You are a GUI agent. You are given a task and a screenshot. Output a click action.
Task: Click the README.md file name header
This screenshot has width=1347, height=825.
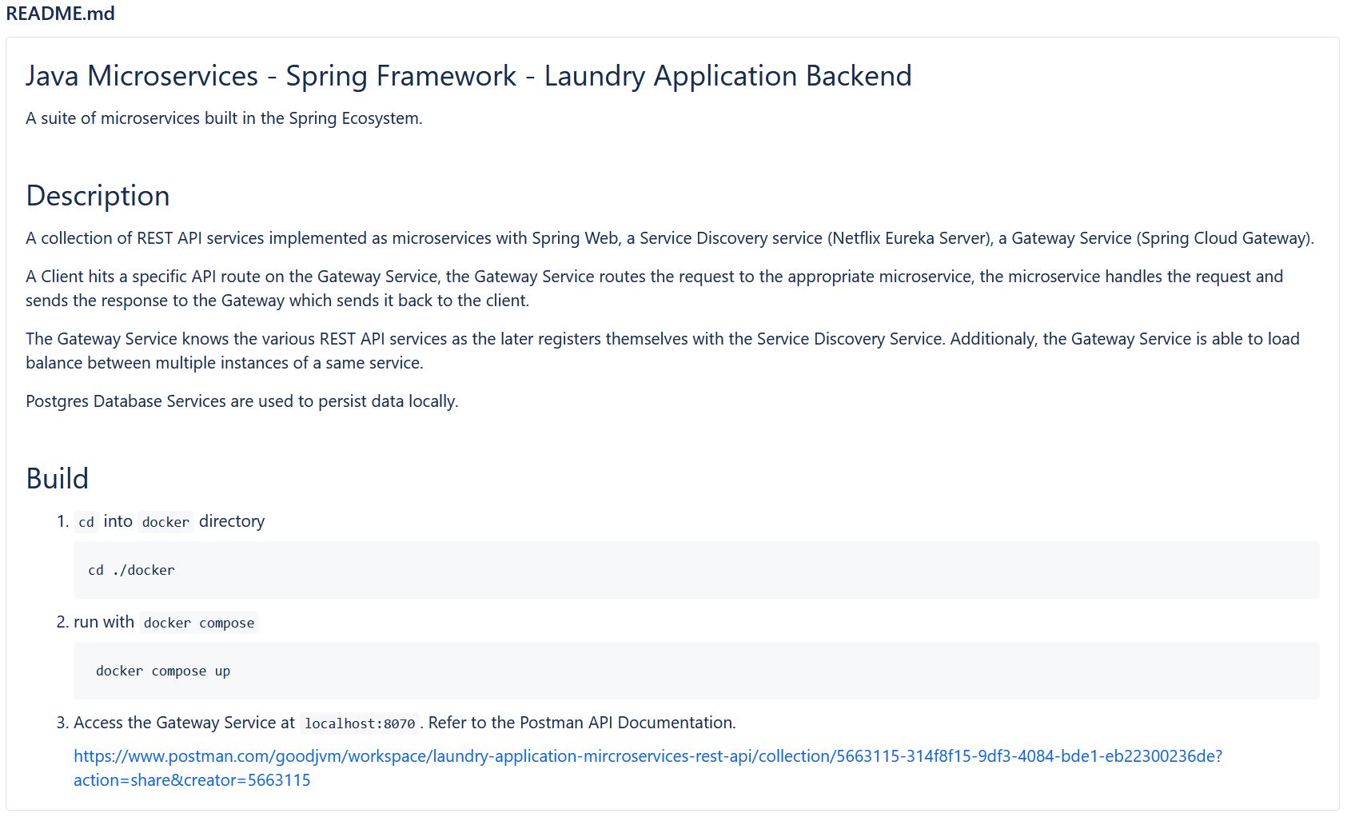pos(60,14)
